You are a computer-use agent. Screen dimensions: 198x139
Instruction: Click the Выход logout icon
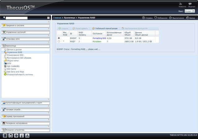coord(187,18)
